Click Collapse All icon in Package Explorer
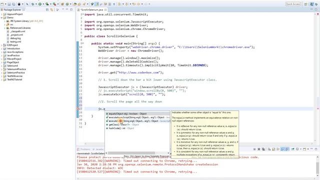Image resolution: width=320 pixels, height=180 pixels. click(47, 9)
